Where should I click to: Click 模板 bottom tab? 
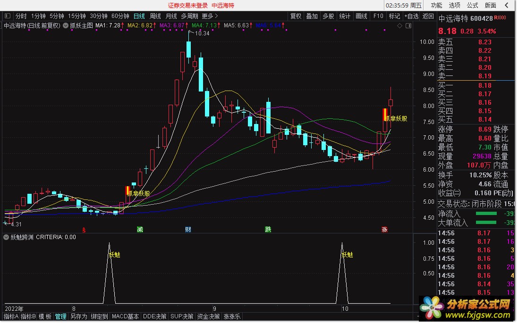click(x=45, y=316)
